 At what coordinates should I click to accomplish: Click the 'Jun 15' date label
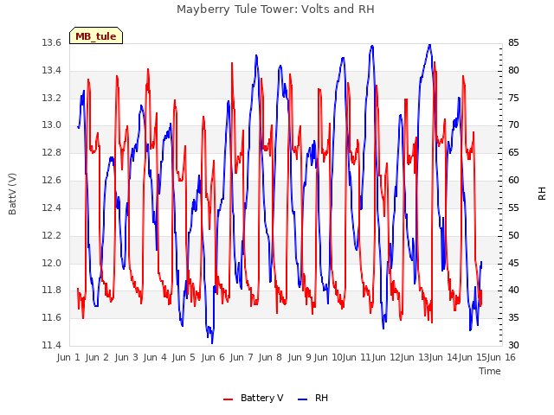[473, 358]
